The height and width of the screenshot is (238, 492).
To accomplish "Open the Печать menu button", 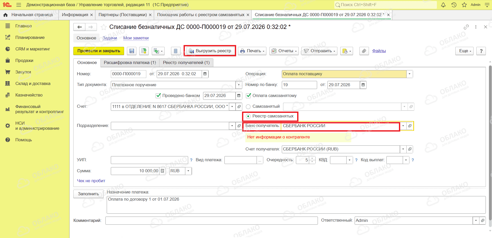I will tap(252, 51).
